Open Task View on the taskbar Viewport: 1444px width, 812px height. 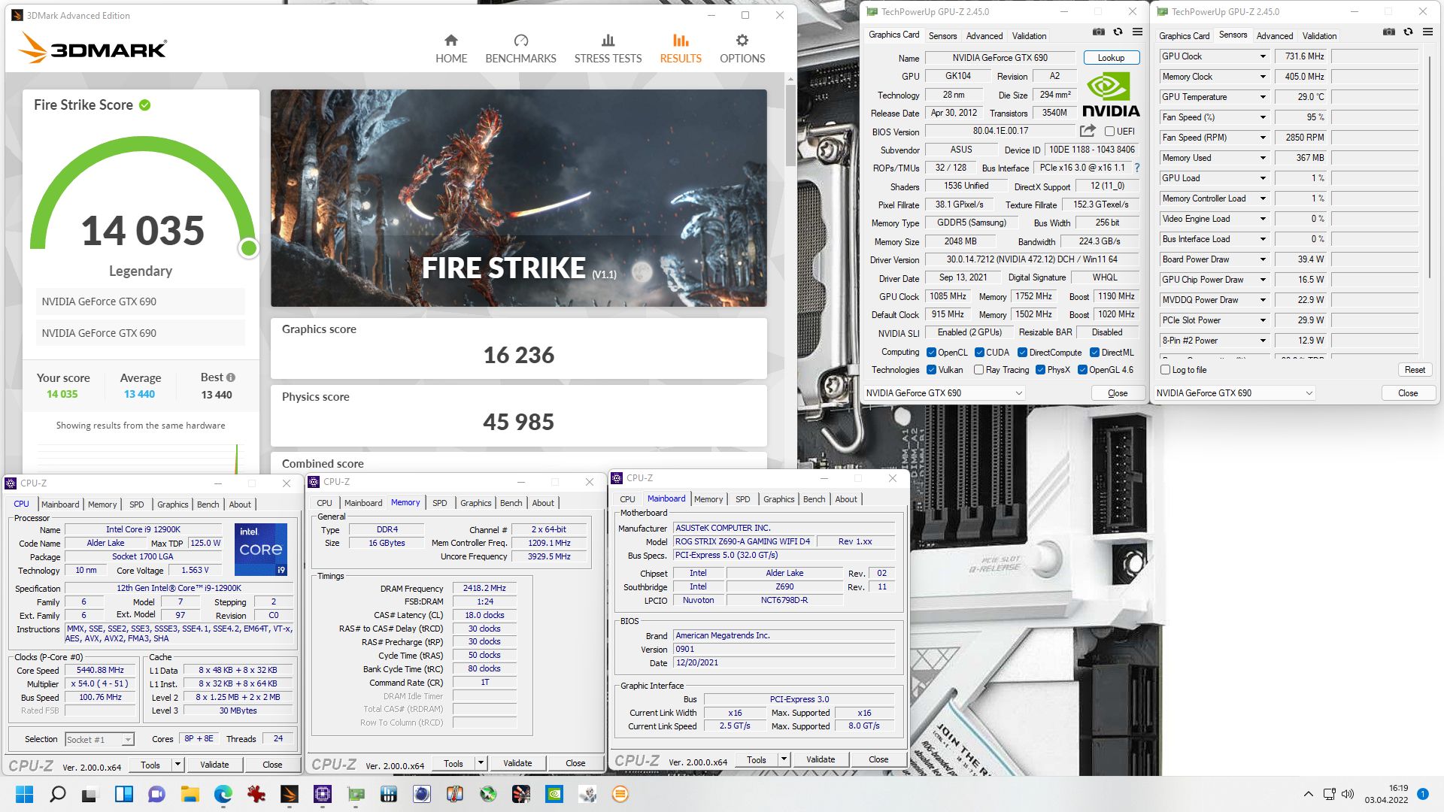90,794
